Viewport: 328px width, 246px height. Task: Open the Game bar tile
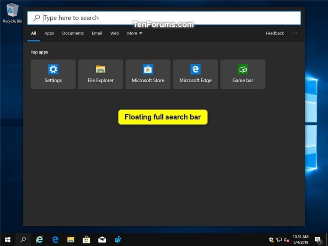[243, 74]
